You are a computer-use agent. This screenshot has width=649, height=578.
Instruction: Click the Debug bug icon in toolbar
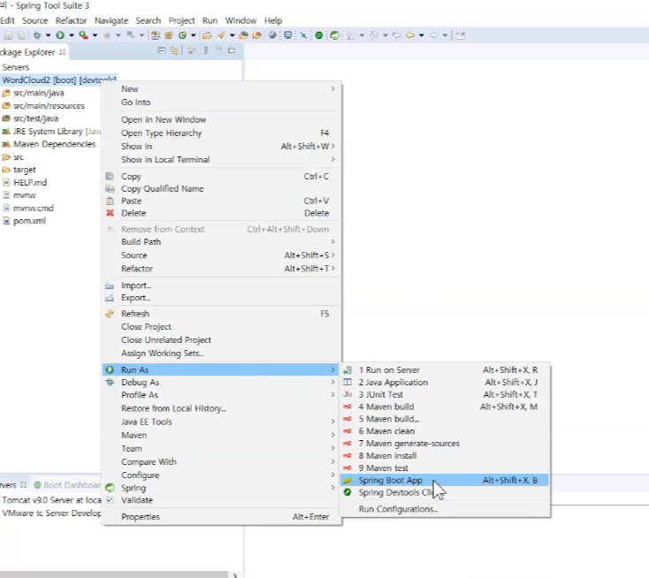click(x=37, y=35)
